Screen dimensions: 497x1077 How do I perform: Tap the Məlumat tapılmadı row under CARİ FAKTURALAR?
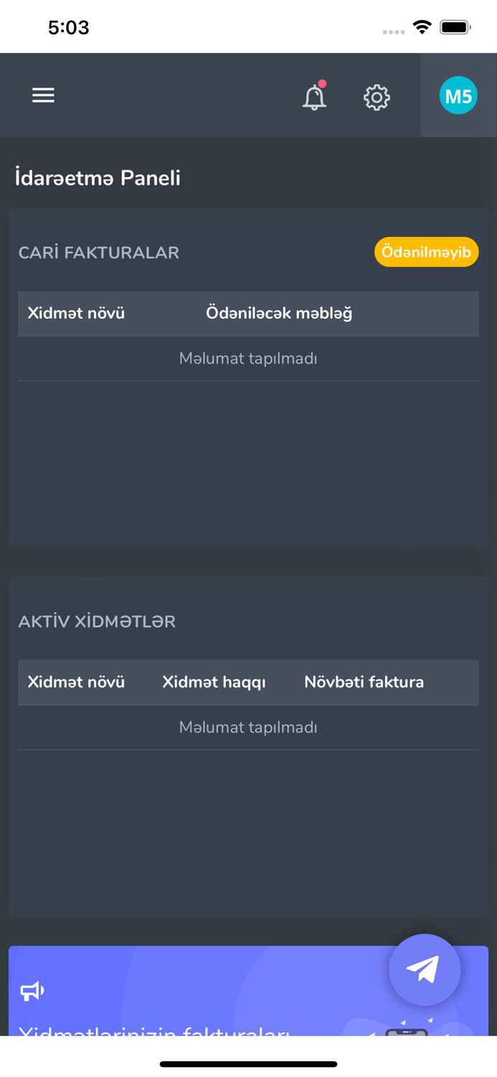(248, 358)
